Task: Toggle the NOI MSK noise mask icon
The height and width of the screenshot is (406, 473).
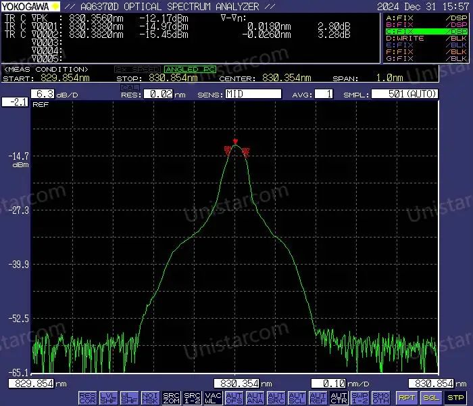Action: tap(150, 398)
